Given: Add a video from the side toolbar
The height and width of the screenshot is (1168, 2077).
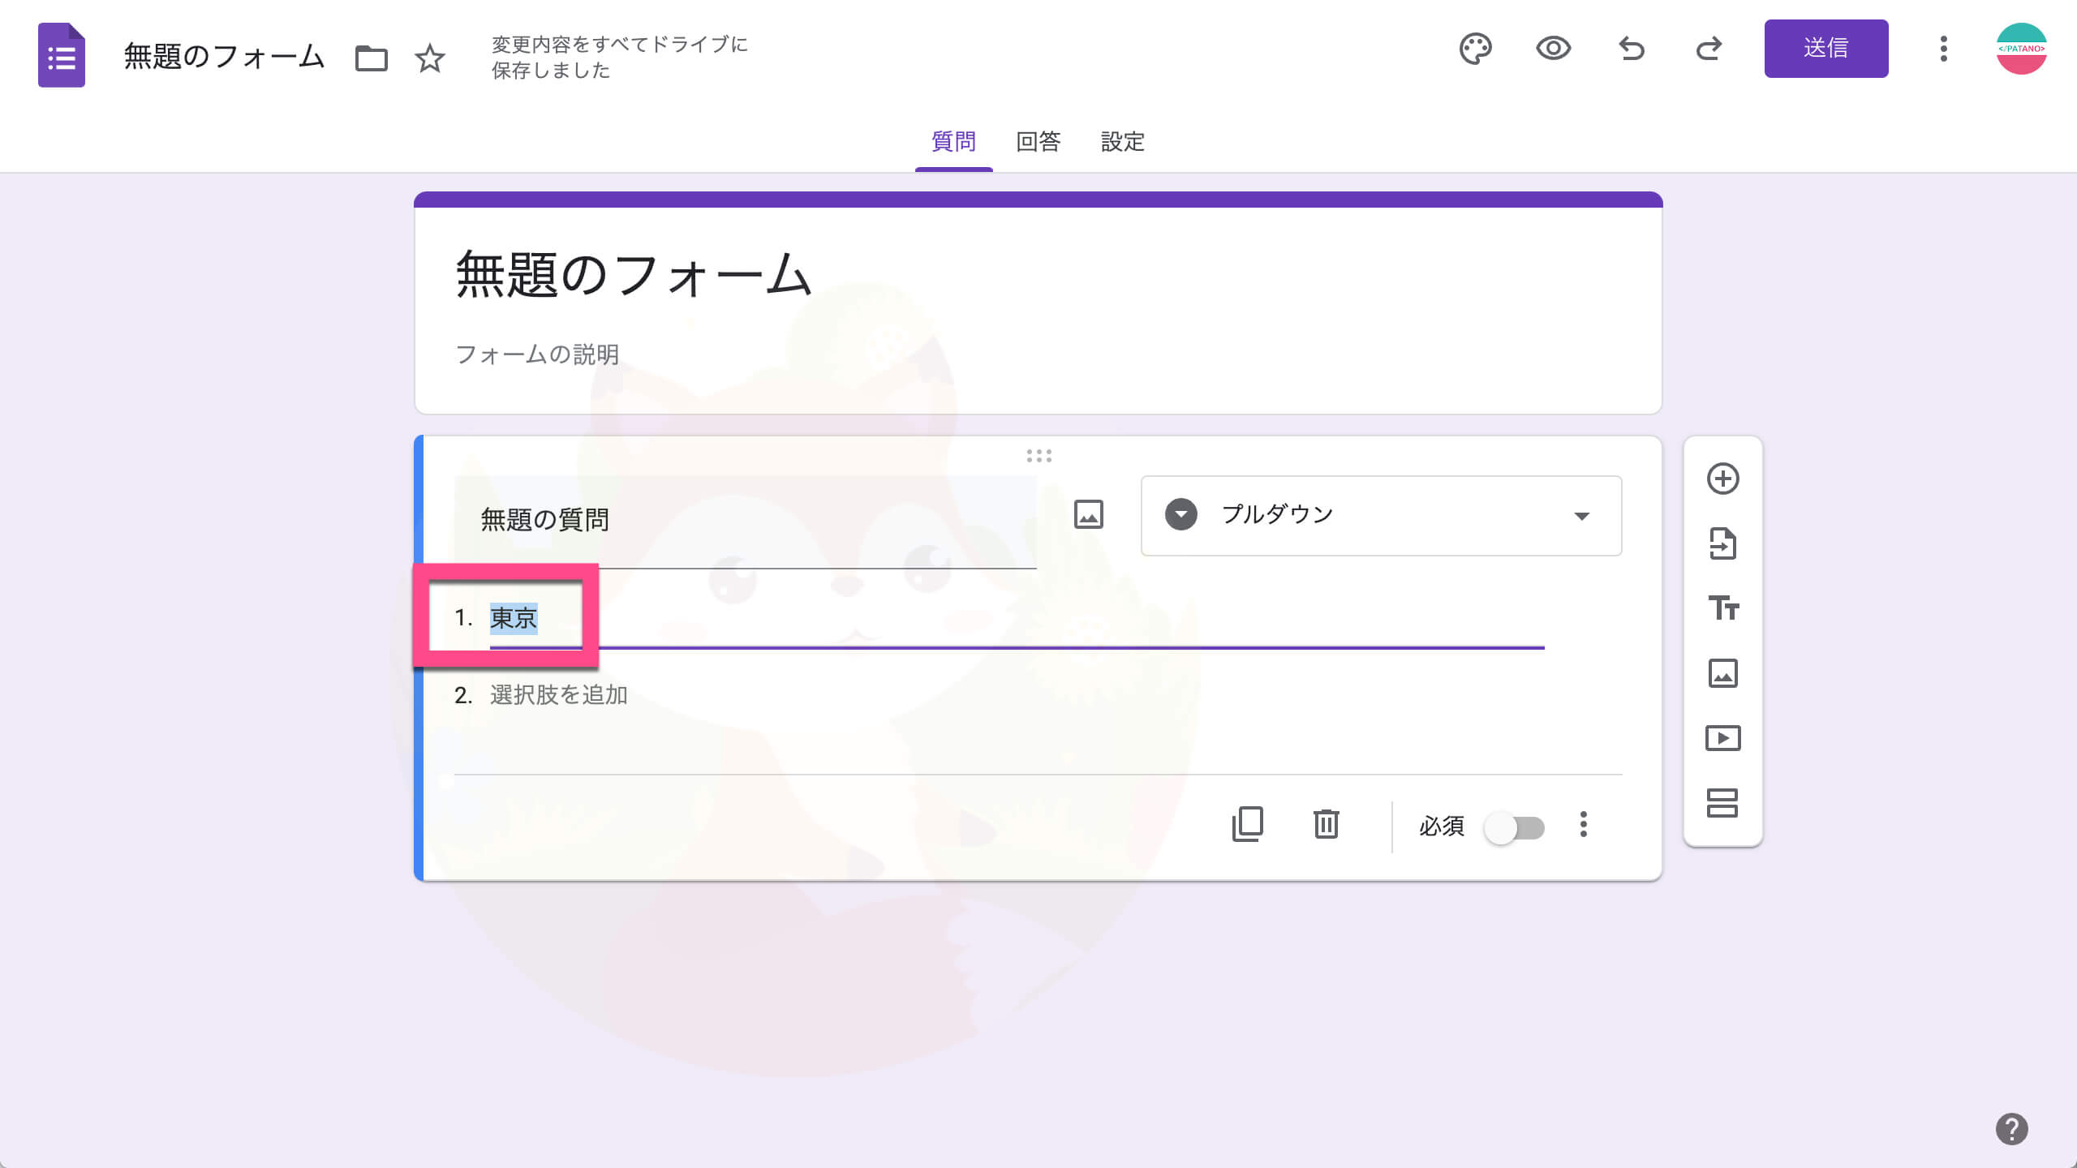Looking at the screenshot, I should pos(1723,738).
